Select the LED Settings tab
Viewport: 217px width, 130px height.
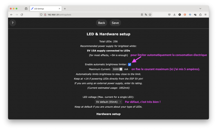point(46,9)
